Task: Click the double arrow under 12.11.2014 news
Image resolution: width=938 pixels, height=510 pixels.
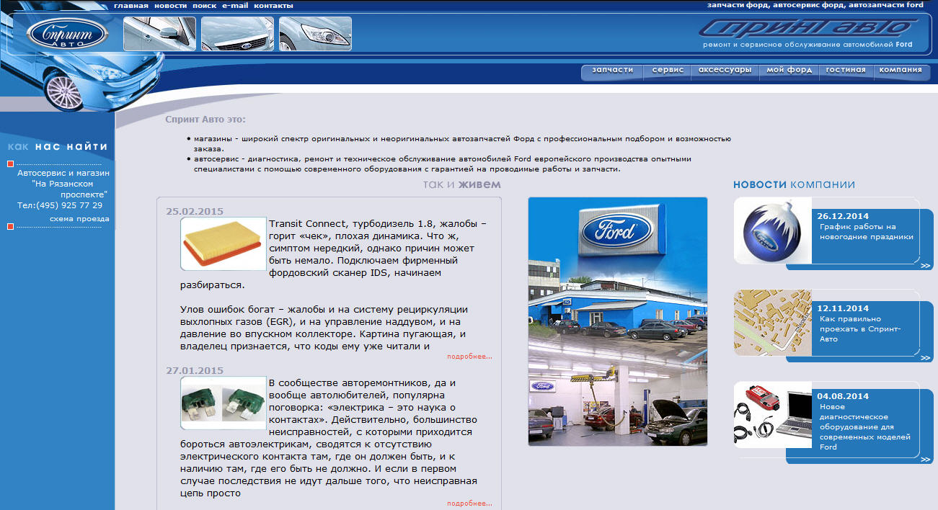Action: pos(925,357)
